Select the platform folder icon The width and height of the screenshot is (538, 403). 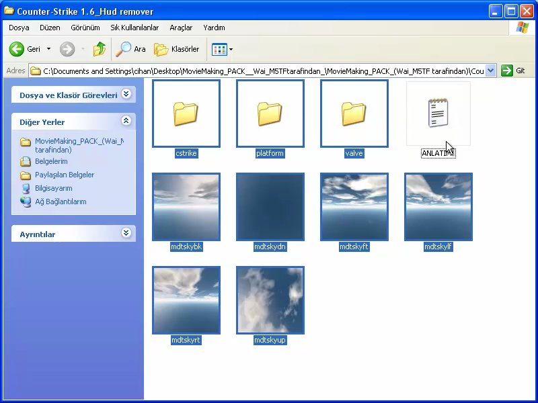[270, 114]
